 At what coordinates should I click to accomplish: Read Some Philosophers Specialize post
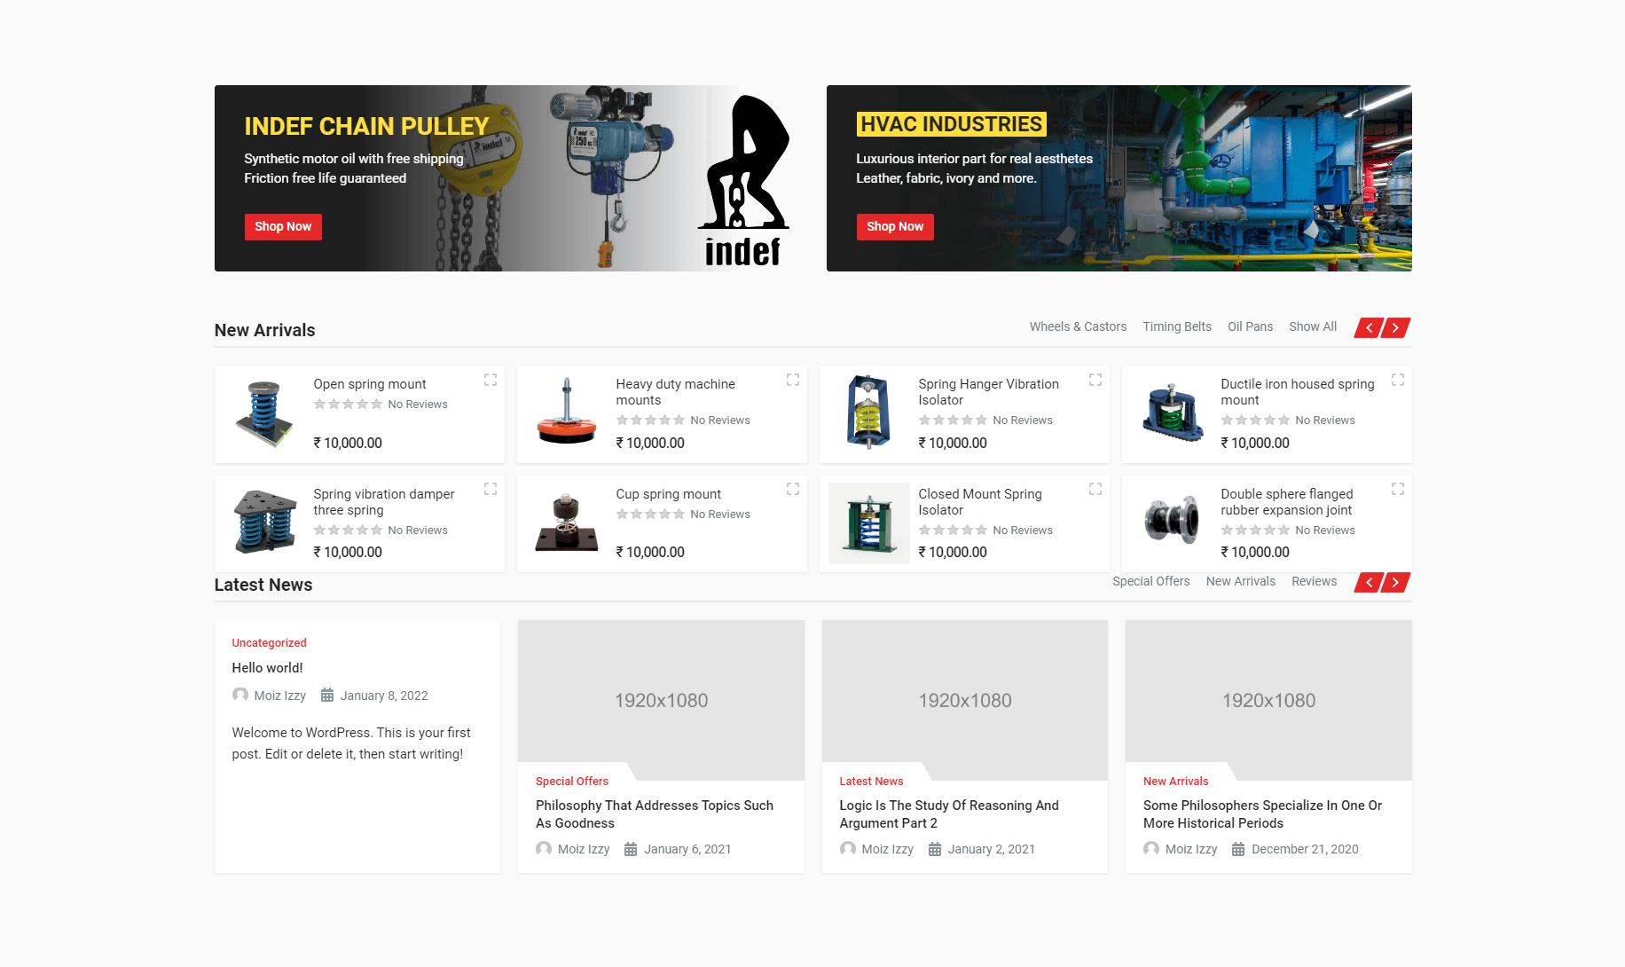click(x=1262, y=814)
